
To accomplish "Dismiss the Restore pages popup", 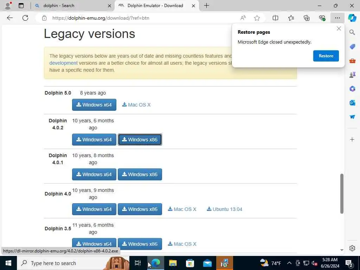I will (x=339, y=28).
